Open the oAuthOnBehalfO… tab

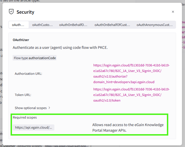click(x=73, y=25)
